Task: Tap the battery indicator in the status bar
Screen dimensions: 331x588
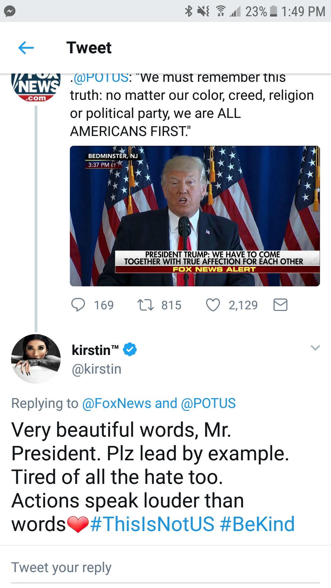Action: pyautogui.click(x=273, y=11)
